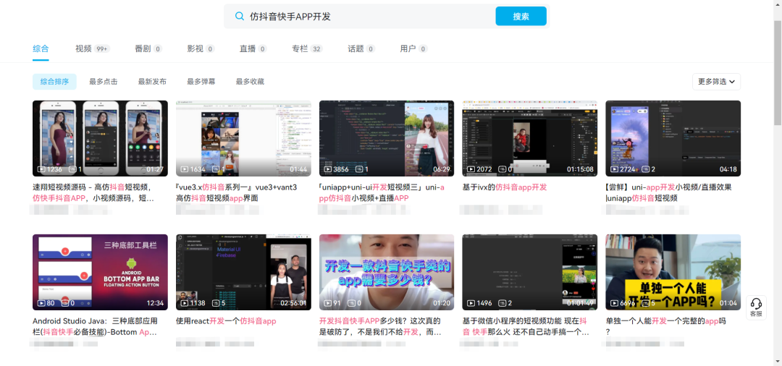Click play count icon on 1236 video
The width and height of the screenshot is (782, 366).
coord(41,169)
